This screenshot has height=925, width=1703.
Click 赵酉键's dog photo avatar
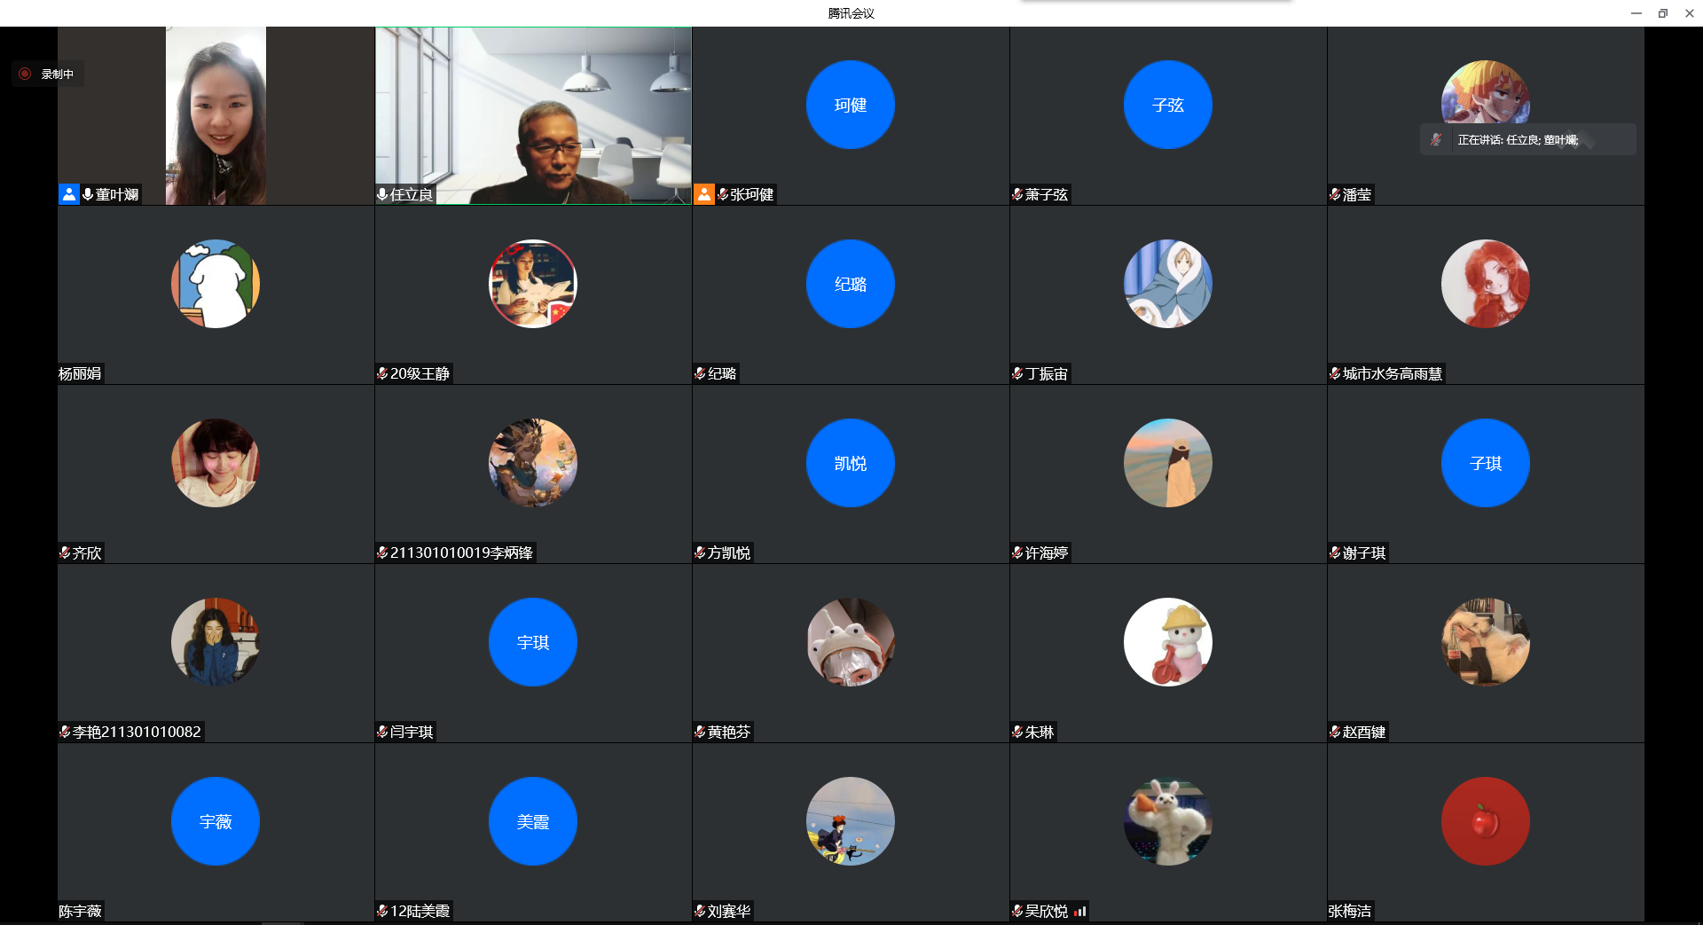click(x=1486, y=642)
